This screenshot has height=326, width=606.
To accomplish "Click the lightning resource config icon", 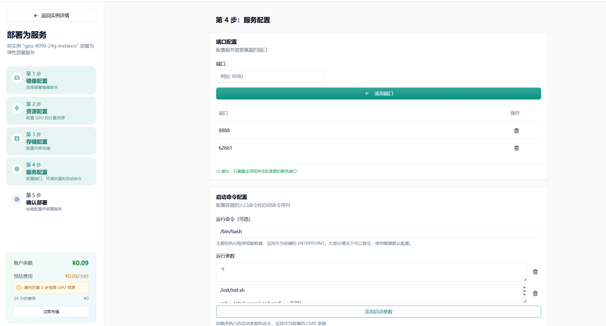I will point(17,108).
